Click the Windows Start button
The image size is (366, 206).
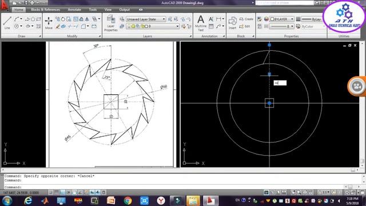click(x=7, y=201)
